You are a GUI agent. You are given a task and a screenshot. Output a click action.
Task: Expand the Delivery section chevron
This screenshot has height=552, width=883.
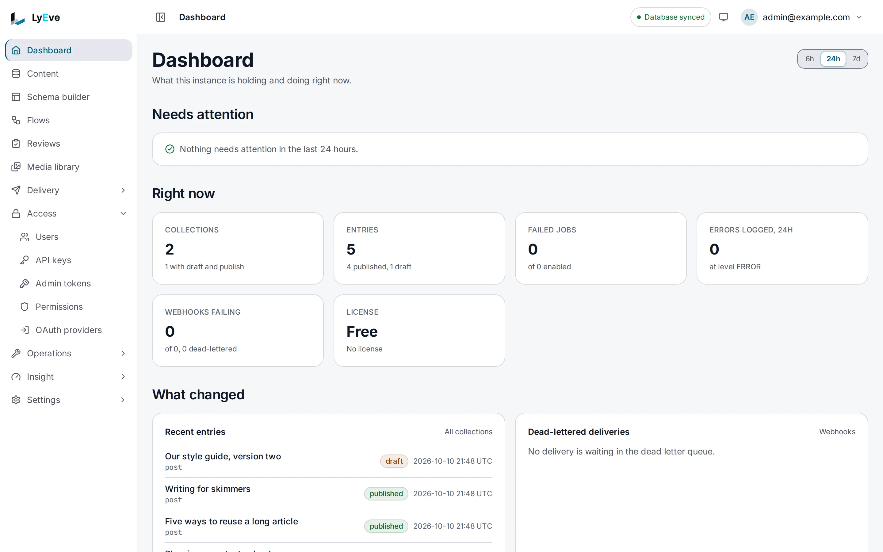click(123, 190)
